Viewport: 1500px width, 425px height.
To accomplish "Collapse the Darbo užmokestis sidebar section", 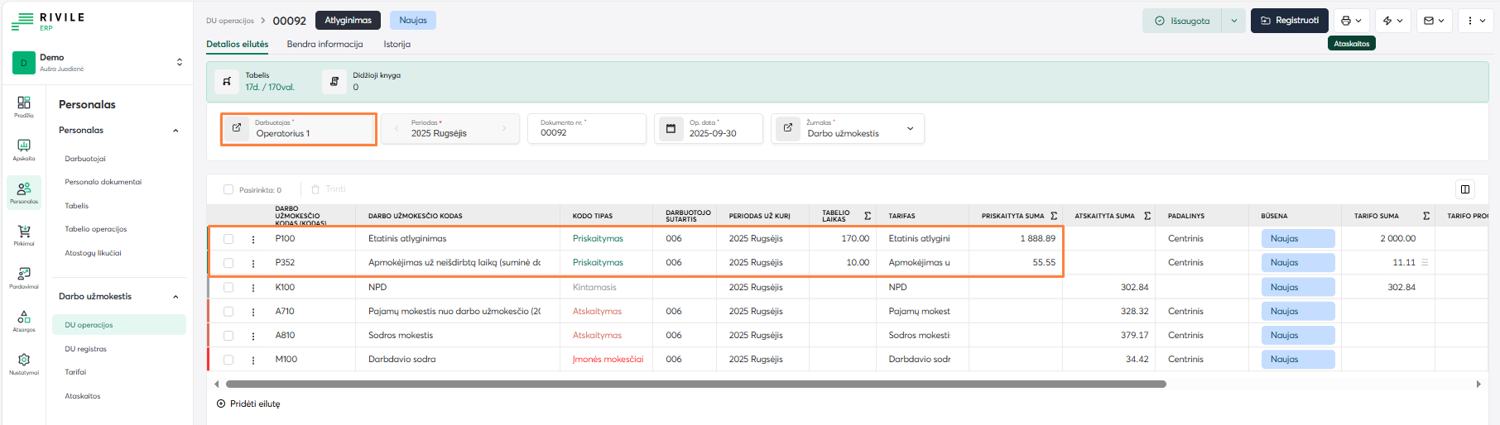I will [x=175, y=297].
